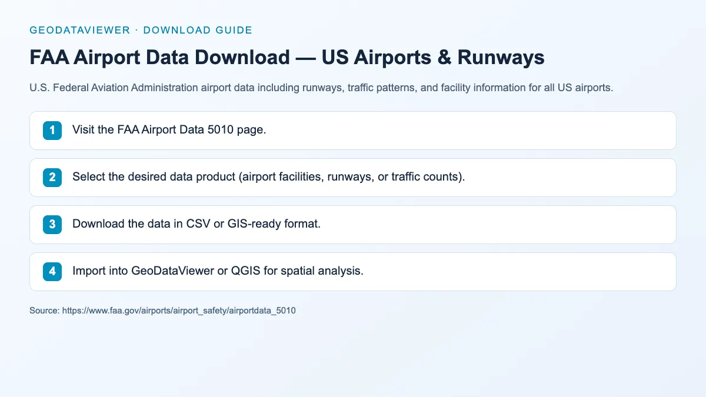The image size is (706, 397).
Task: Click 'Visit the FAA Airport Data 5010 page' text
Action: click(x=169, y=130)
